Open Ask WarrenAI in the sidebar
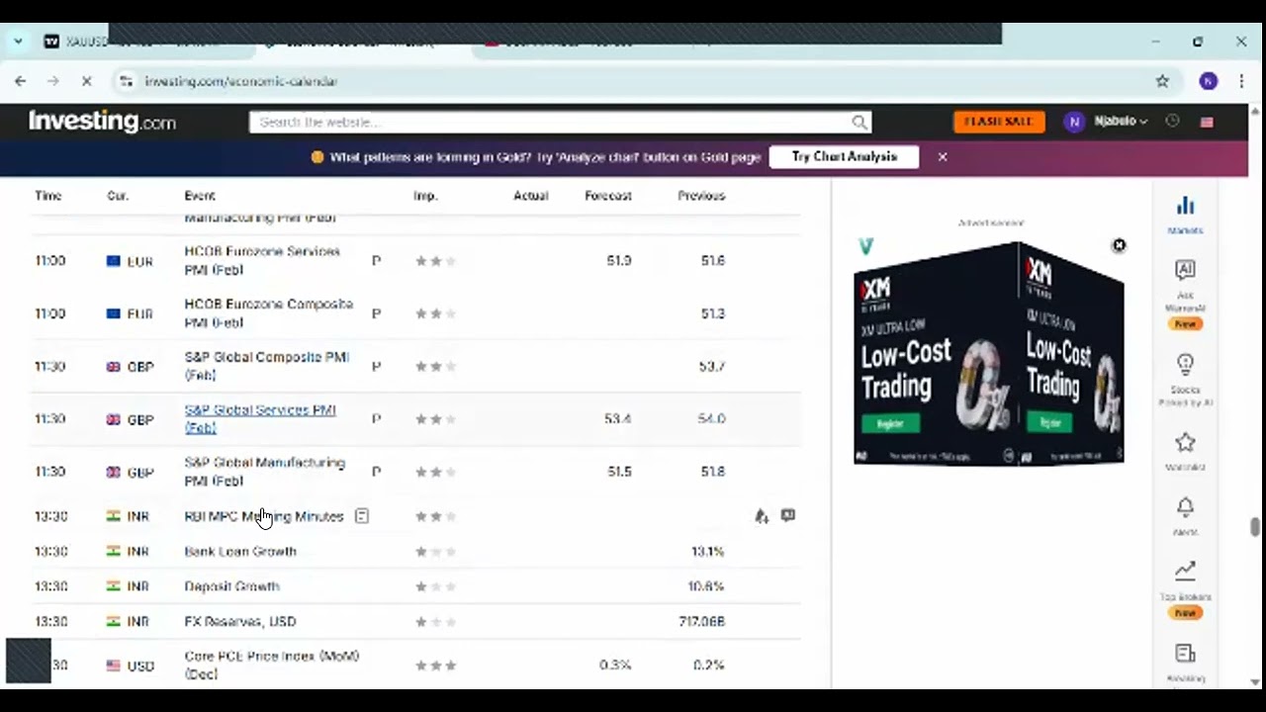This screenshot has width=1266, height=712. 1185,294
